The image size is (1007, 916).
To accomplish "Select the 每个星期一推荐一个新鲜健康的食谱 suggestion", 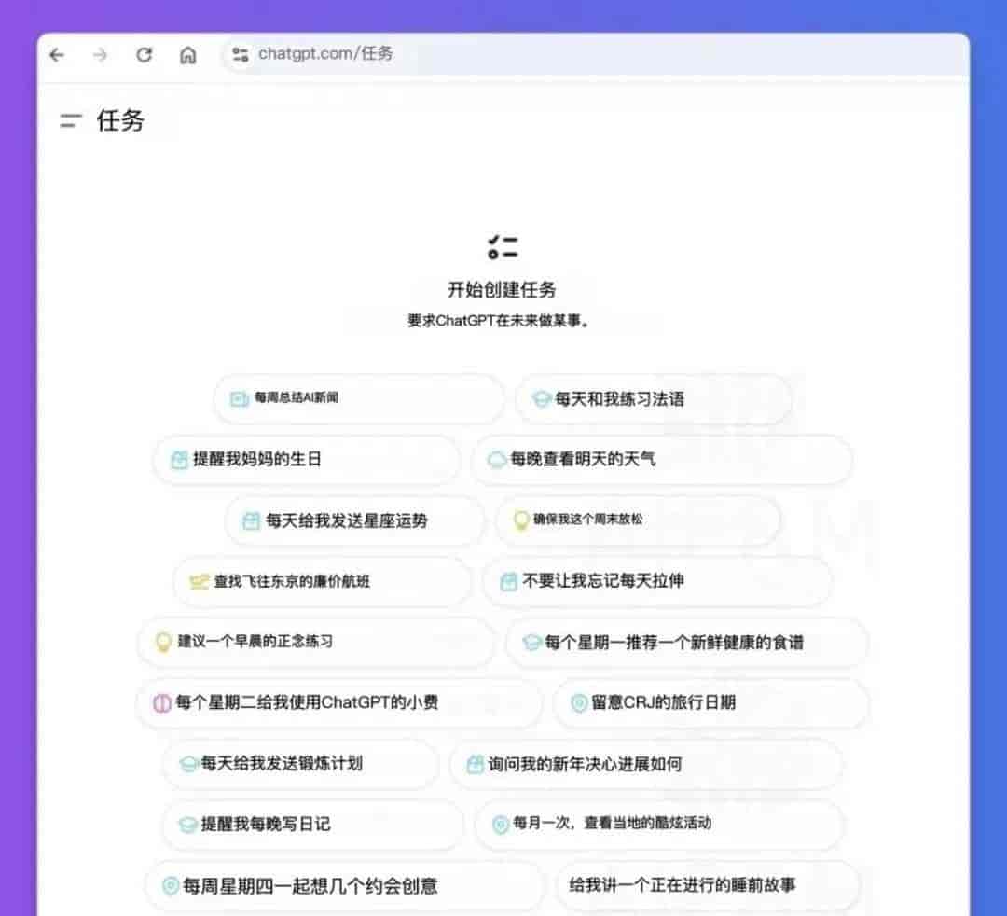I will (687, 643).
